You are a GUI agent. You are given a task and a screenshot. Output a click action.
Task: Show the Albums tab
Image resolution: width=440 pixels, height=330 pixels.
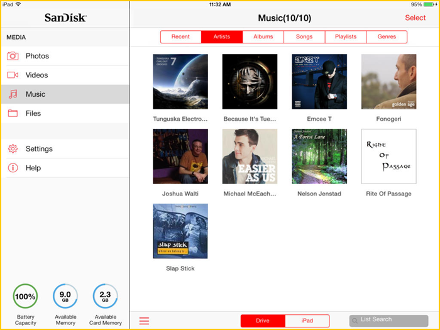263,37
